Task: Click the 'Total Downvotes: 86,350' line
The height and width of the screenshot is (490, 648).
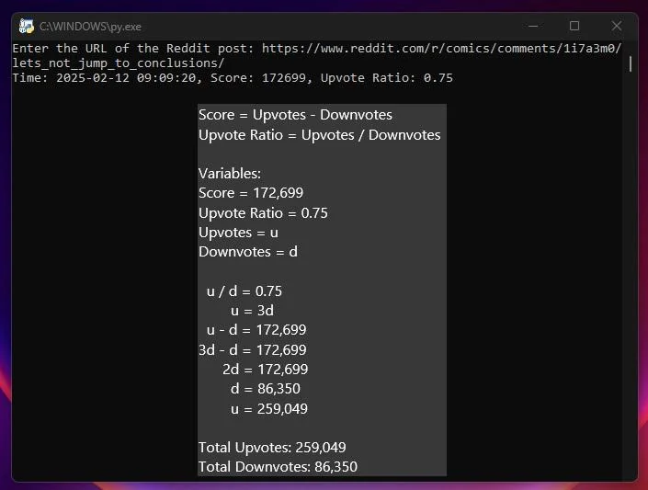Action: [278, 467]
